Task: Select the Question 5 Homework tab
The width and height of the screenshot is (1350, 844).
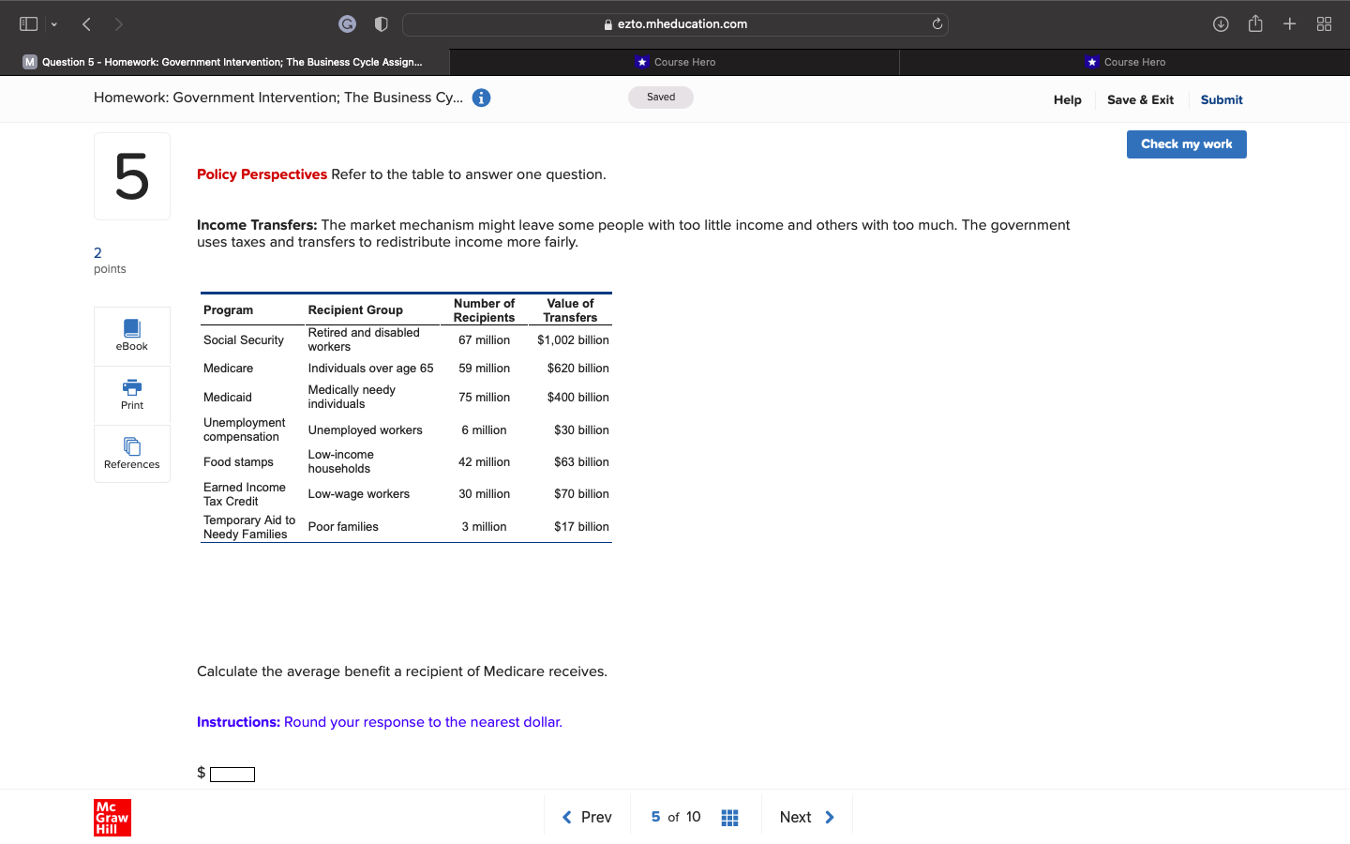Action: click(225, 62)
